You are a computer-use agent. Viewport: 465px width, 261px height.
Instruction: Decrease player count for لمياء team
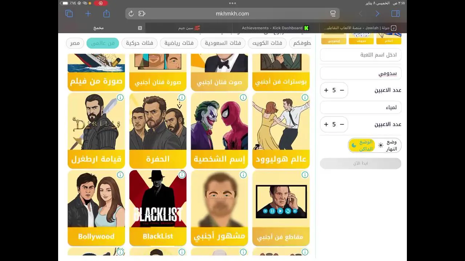click(342, 124)
